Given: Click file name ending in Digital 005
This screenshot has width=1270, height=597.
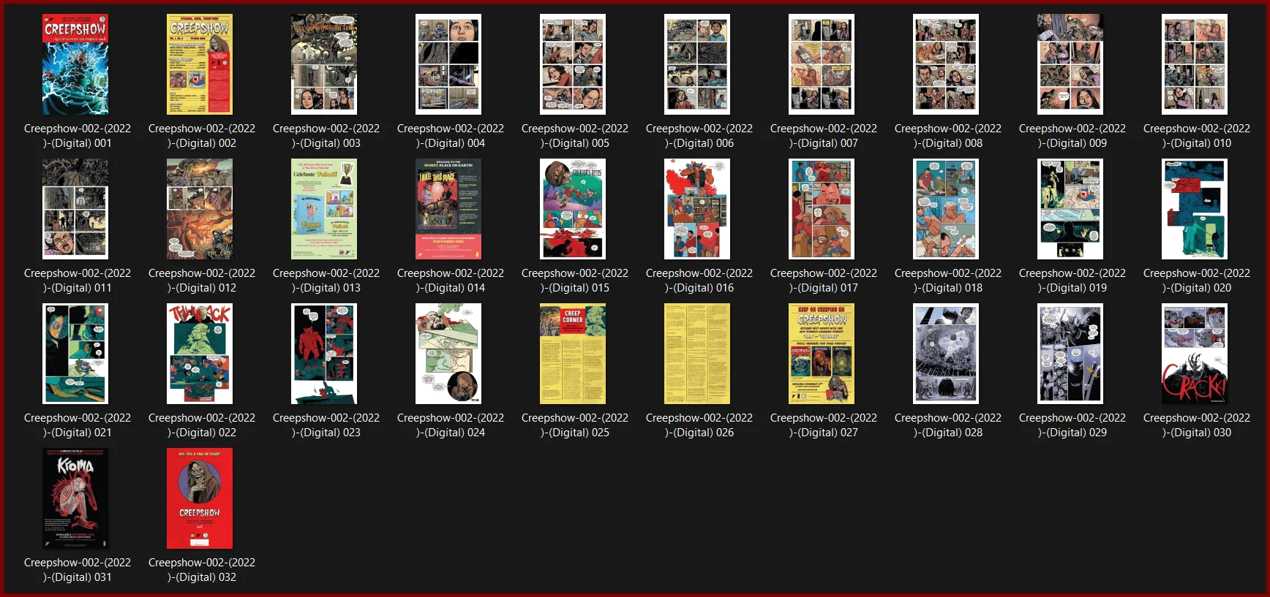Looking at the screenshot, I should (575, 136).
